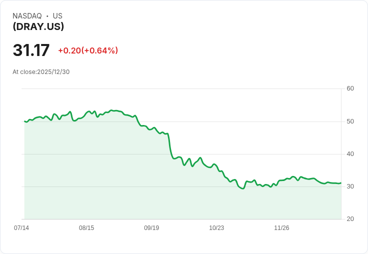368x254 pixels.
Task: Click the chart line's final point at right edge
Action: 341,183
